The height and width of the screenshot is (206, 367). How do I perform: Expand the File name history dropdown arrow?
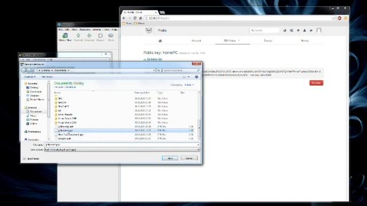click(x=198, y=145)
